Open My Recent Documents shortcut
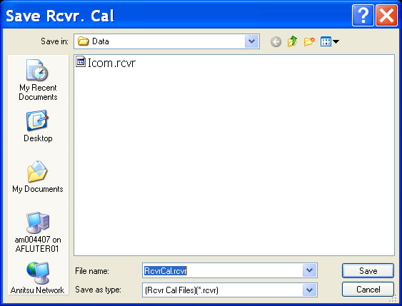 tap(38, 80)
